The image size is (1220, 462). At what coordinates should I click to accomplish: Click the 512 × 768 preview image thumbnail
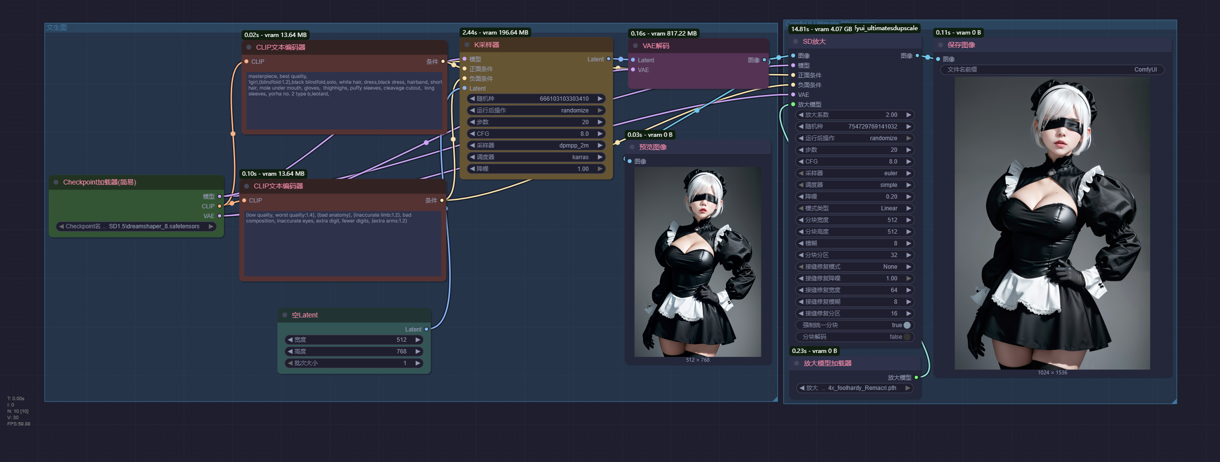[x=698, y=262]
